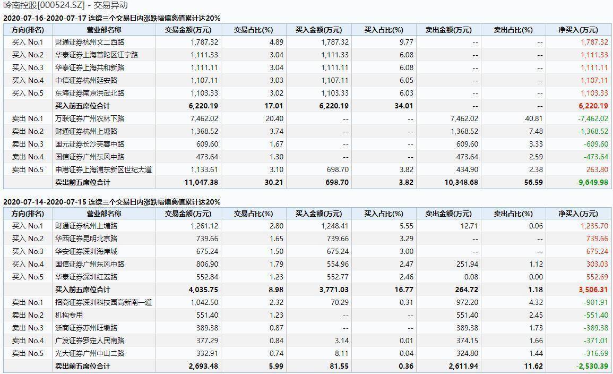The width and height of the screenshot is (613, 374).
Task: Click 招商证券深圳科技园高新南一道 branch name
Action: point(103,302)
